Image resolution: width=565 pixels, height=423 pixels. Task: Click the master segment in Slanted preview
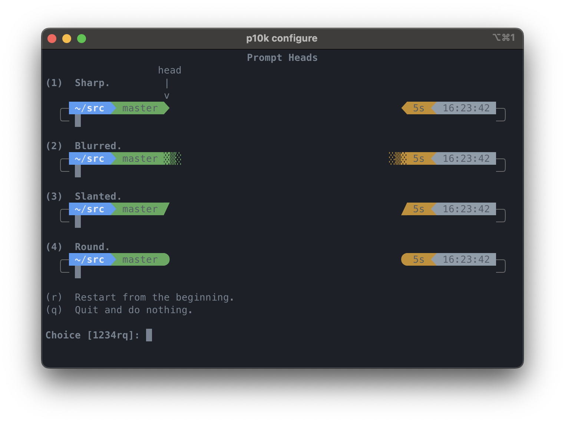[x=140, y=209]
